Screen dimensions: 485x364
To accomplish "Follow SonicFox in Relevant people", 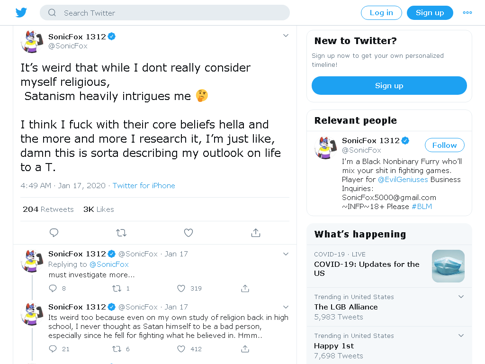I will click(444, 145).
